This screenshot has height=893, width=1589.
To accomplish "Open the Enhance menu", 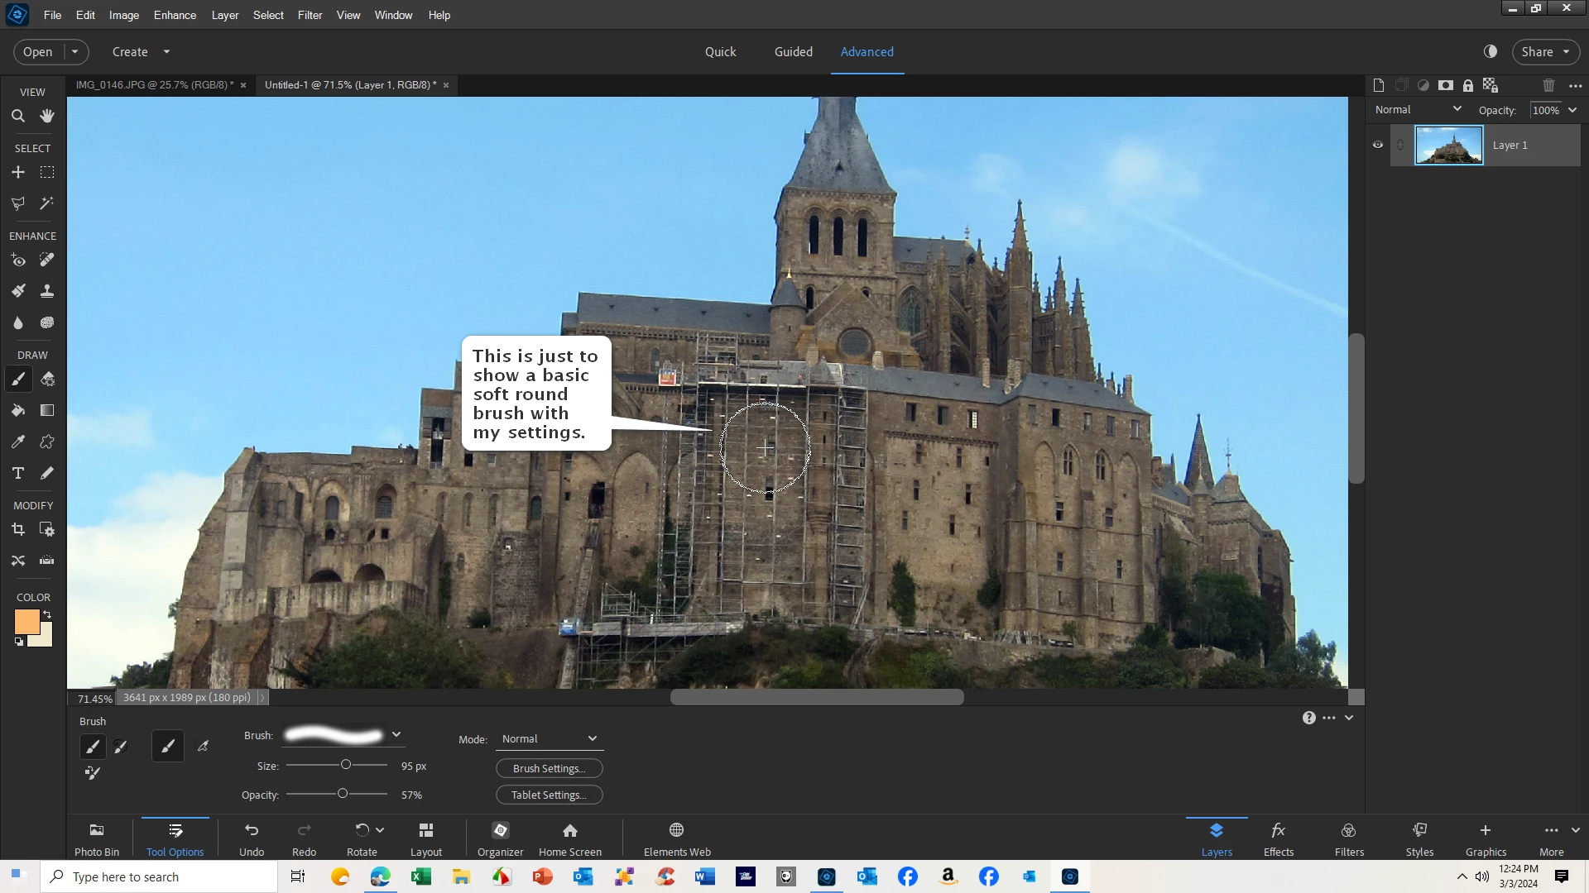I will pyautogui.click(x=175, y=15).
